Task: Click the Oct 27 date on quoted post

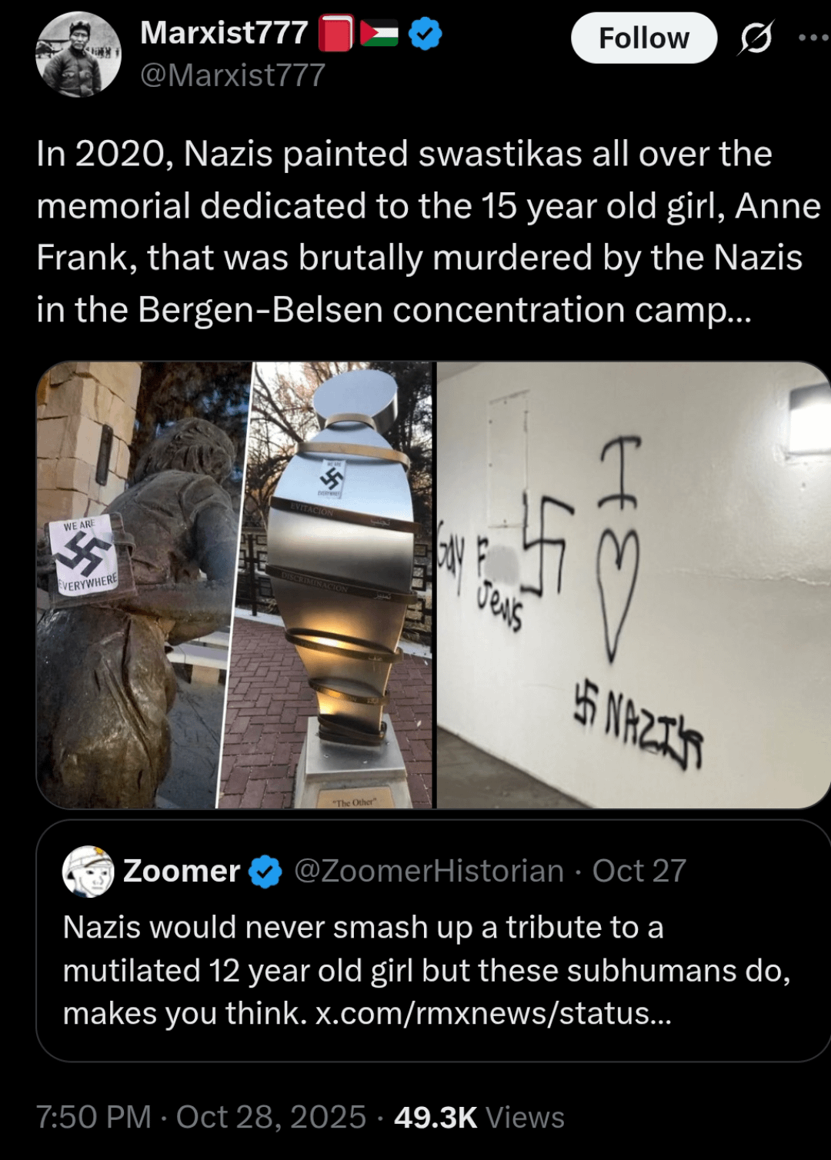Action: 639,872
